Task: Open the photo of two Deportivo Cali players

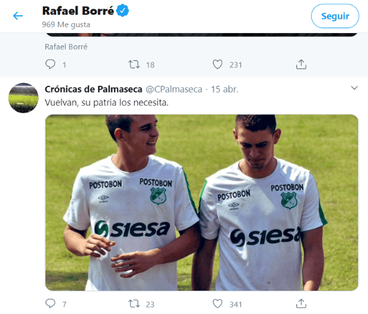Action: (202, 202)
